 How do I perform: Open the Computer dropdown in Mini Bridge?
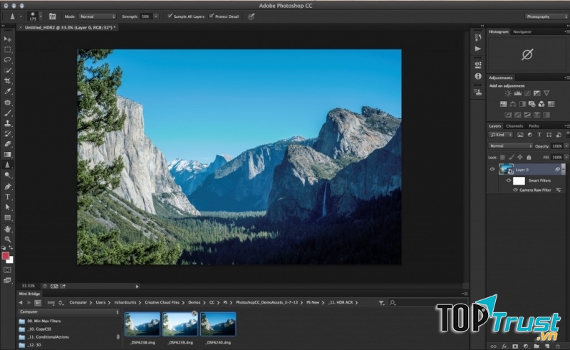[x=68, y=312]
